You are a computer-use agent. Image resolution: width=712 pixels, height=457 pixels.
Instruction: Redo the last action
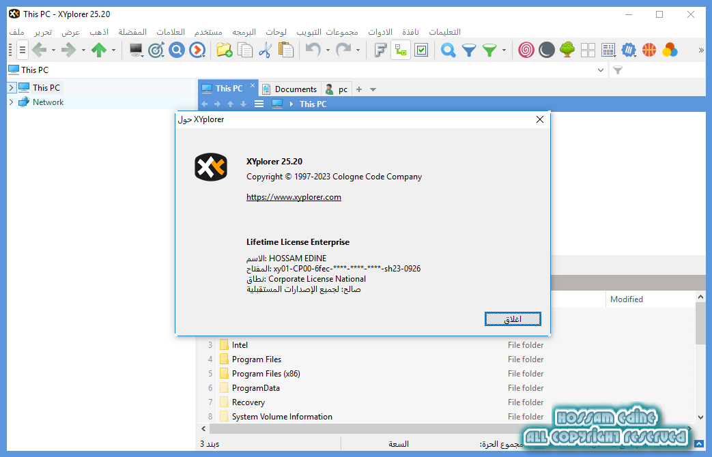(343, 50)
